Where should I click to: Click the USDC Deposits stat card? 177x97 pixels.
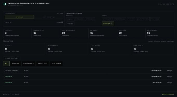(46, 33)
